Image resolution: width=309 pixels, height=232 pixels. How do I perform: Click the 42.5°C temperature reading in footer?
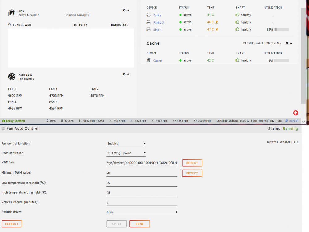pos(67,121)
